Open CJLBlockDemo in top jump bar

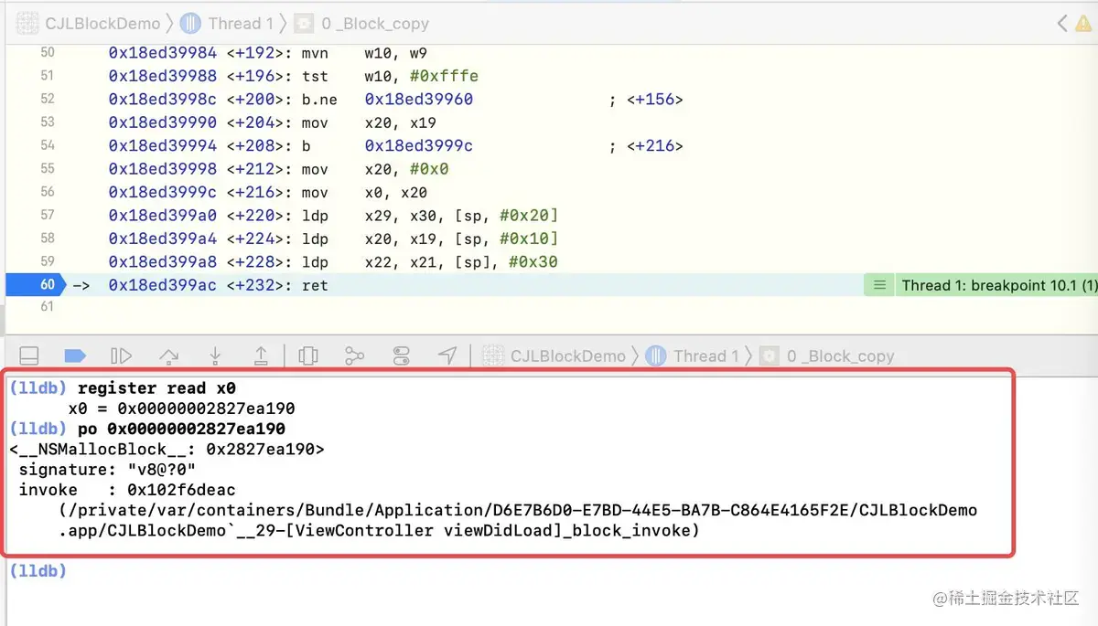click(x=89, y=23)
